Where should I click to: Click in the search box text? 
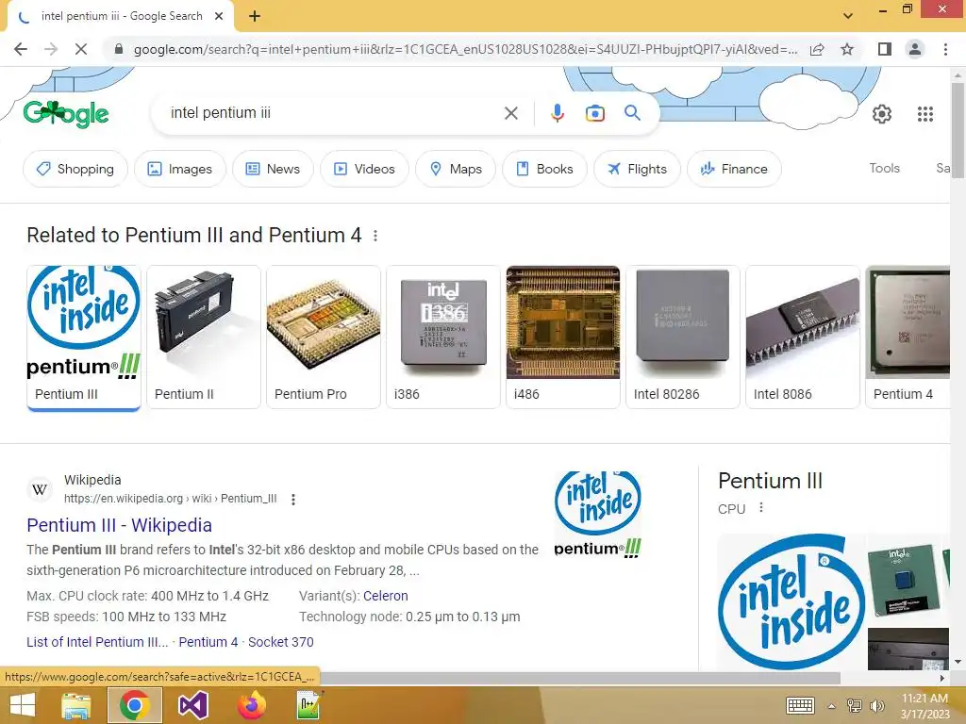tap(221, 113)
